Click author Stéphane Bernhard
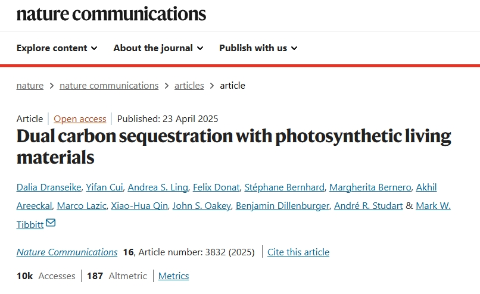Image resolution: width=480 pixels, height=294 pixels. [285, 187]
